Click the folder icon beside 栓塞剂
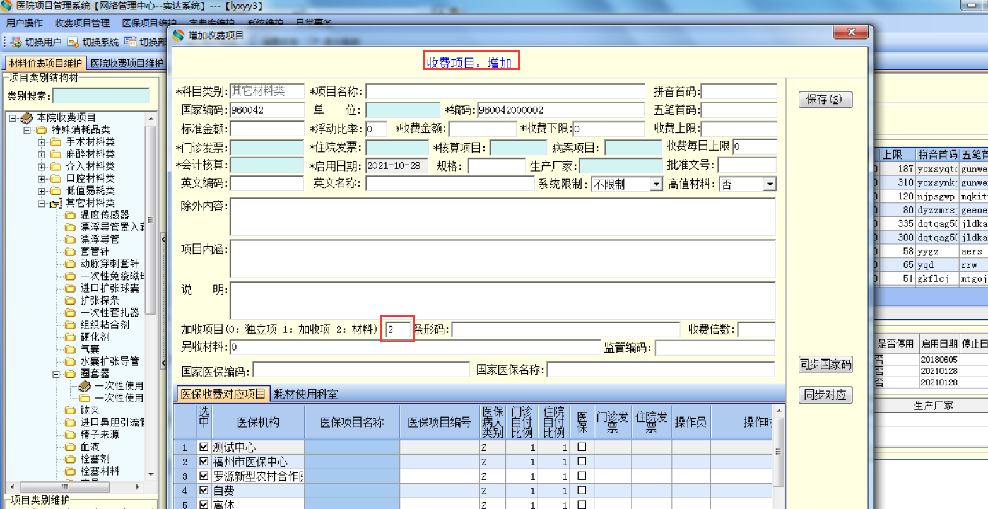This screenshot has height=509, width=988. coord(70,459)
